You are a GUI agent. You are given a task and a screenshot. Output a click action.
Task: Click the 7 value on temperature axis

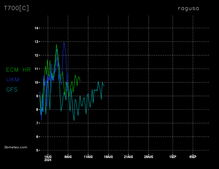coord(37,123)
